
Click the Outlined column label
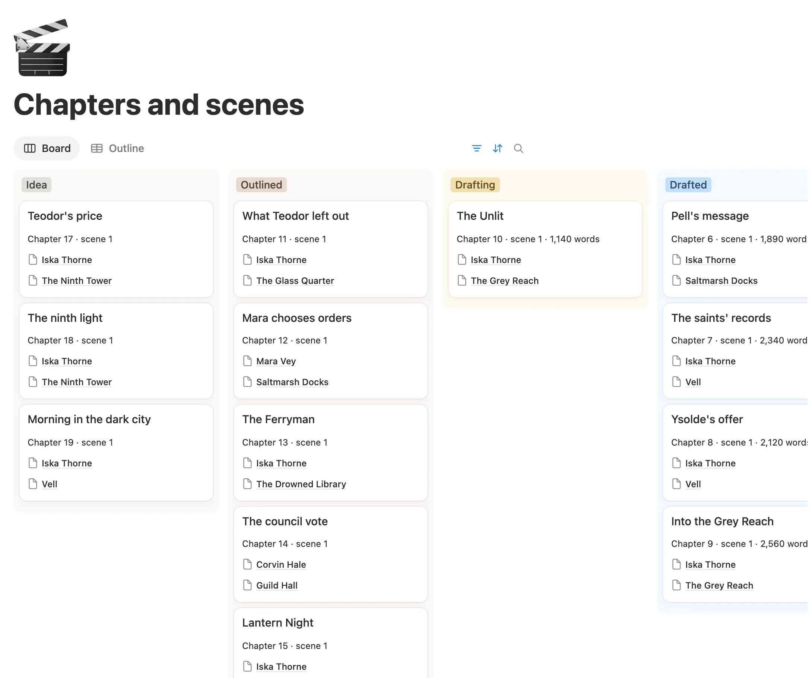261,185
